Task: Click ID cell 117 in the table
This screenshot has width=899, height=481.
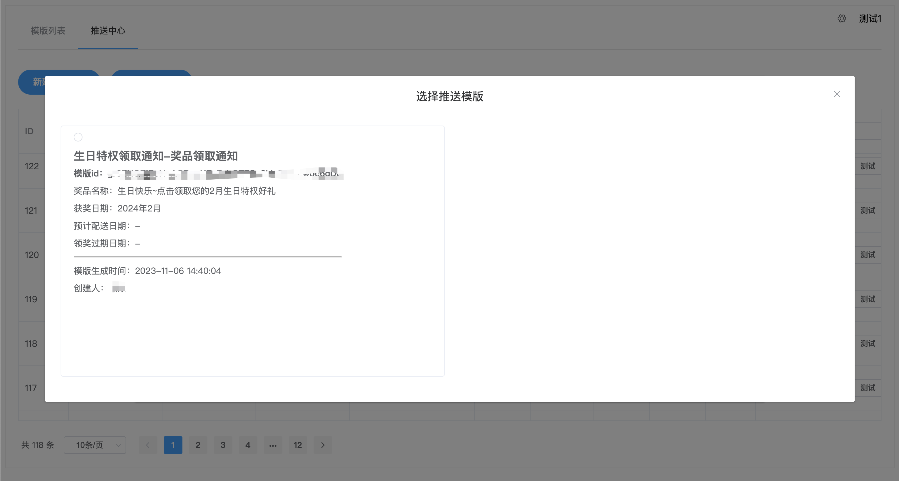Action: coord(31,388)
